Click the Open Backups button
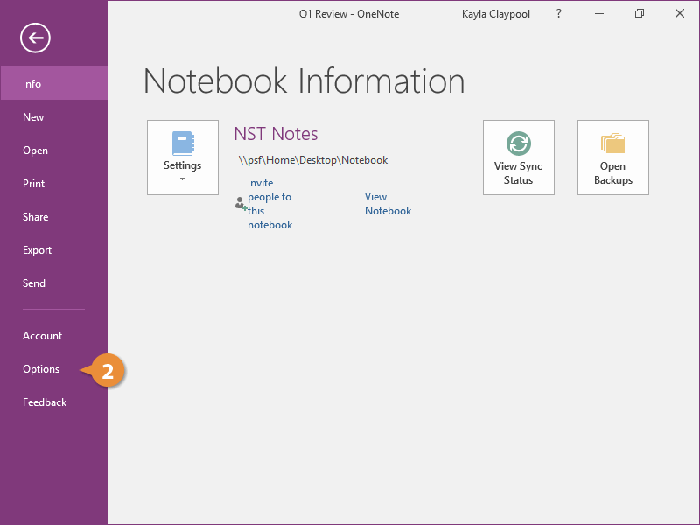This screenshot has width=700, height=525. (613, 157)
